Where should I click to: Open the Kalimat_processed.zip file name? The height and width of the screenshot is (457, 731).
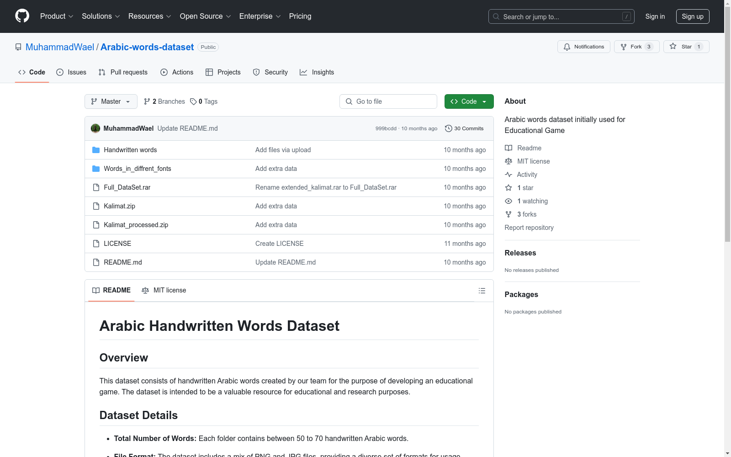pyautogui.click(x=136, y=225)
